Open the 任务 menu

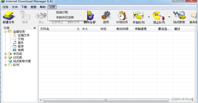pos(5,7)
